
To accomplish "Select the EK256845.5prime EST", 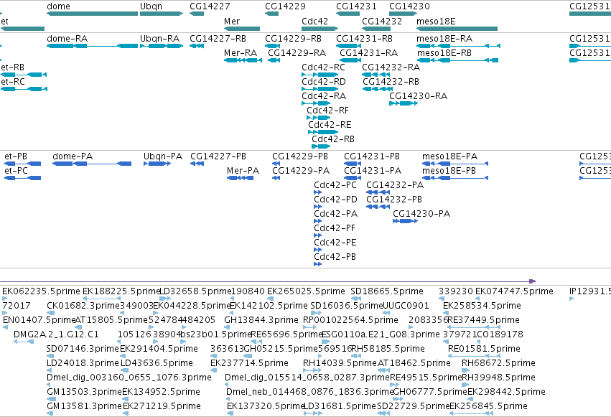I will 471,413.
